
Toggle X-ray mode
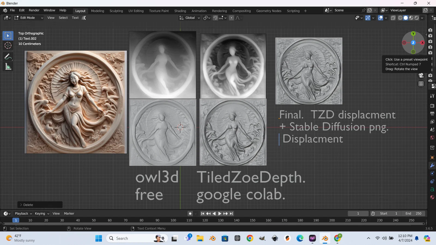(393, 18)
